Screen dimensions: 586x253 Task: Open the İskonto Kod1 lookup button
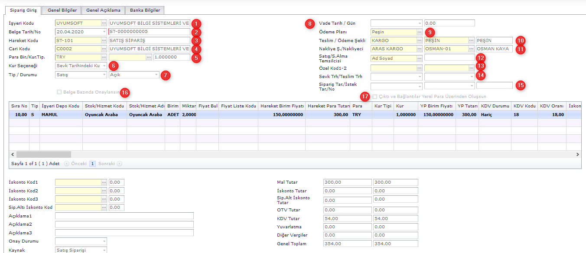104,182
